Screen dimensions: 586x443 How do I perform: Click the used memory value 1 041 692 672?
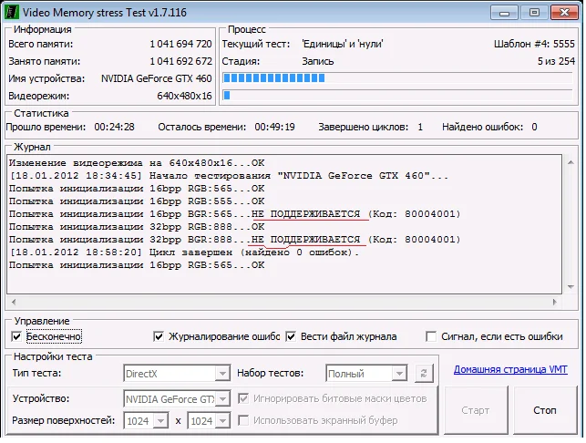(180, 61)
